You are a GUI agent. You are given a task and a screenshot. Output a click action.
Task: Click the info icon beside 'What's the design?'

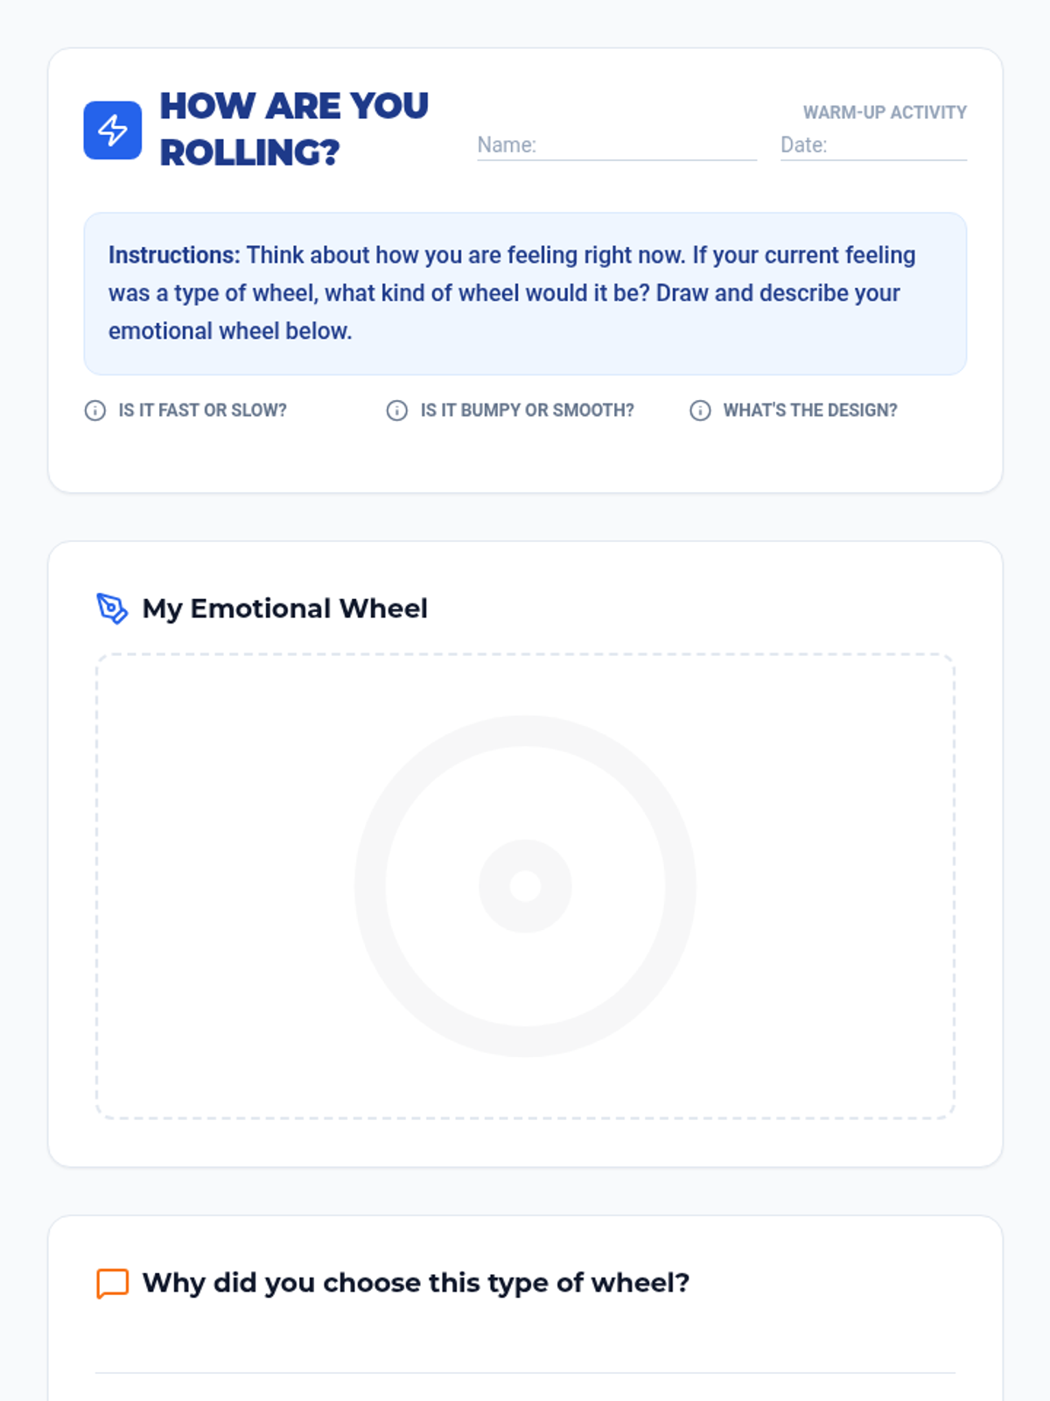pos(700,411)
